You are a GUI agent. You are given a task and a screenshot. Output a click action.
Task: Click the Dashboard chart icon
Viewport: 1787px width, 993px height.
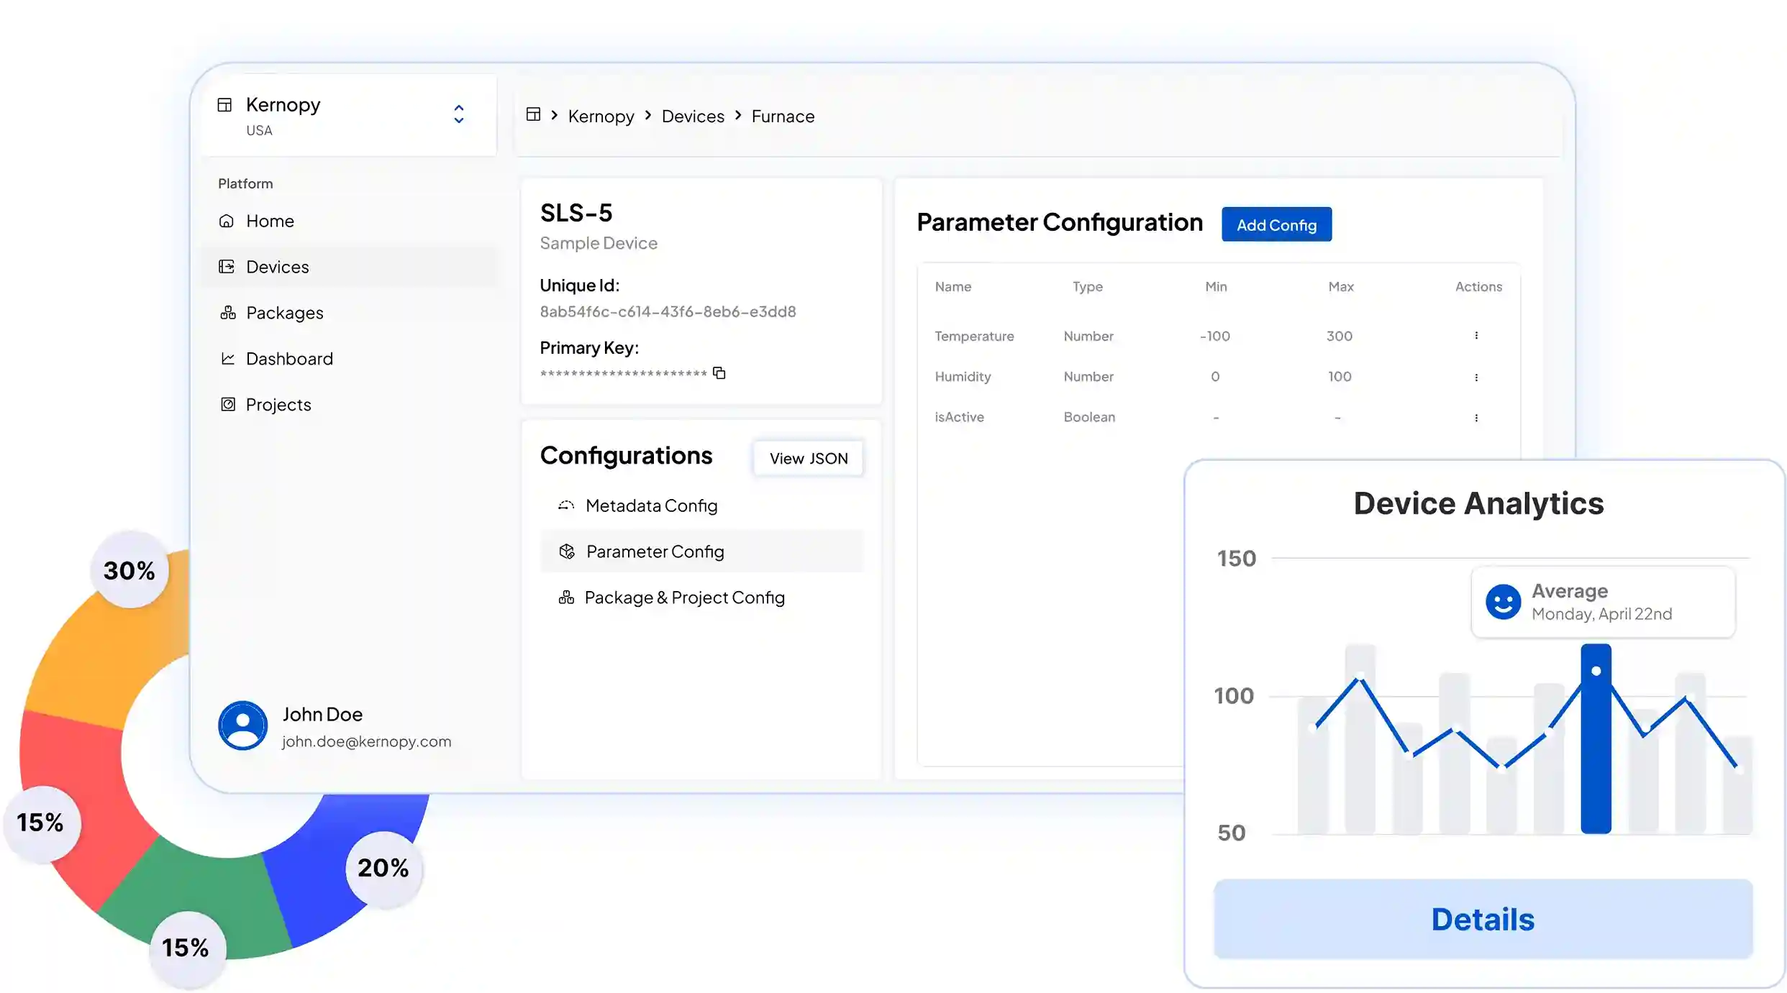228,358
